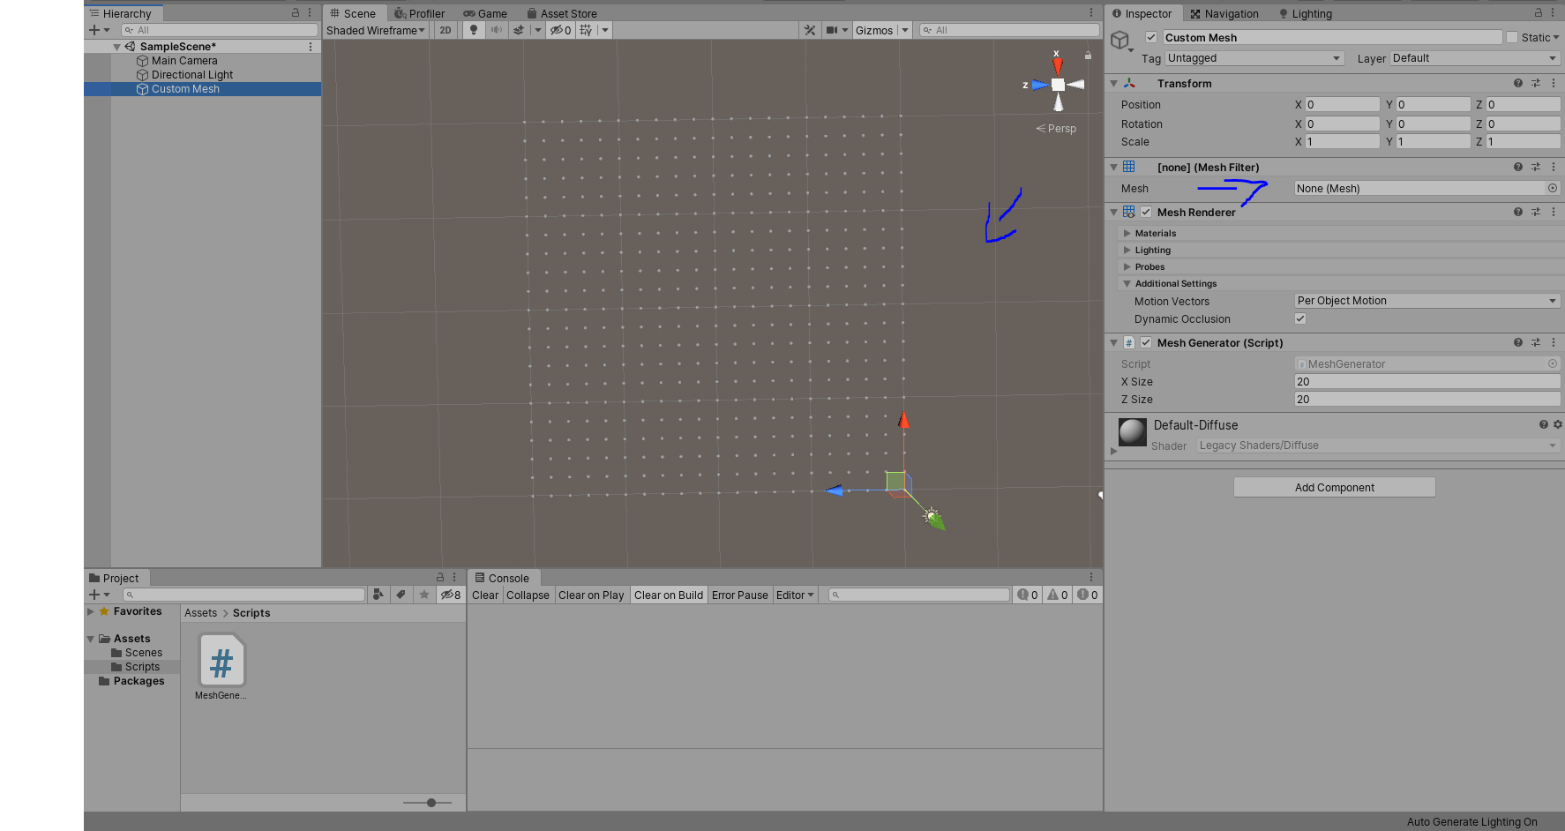Switch to Lighting tab

click(x=1306, y=13)
